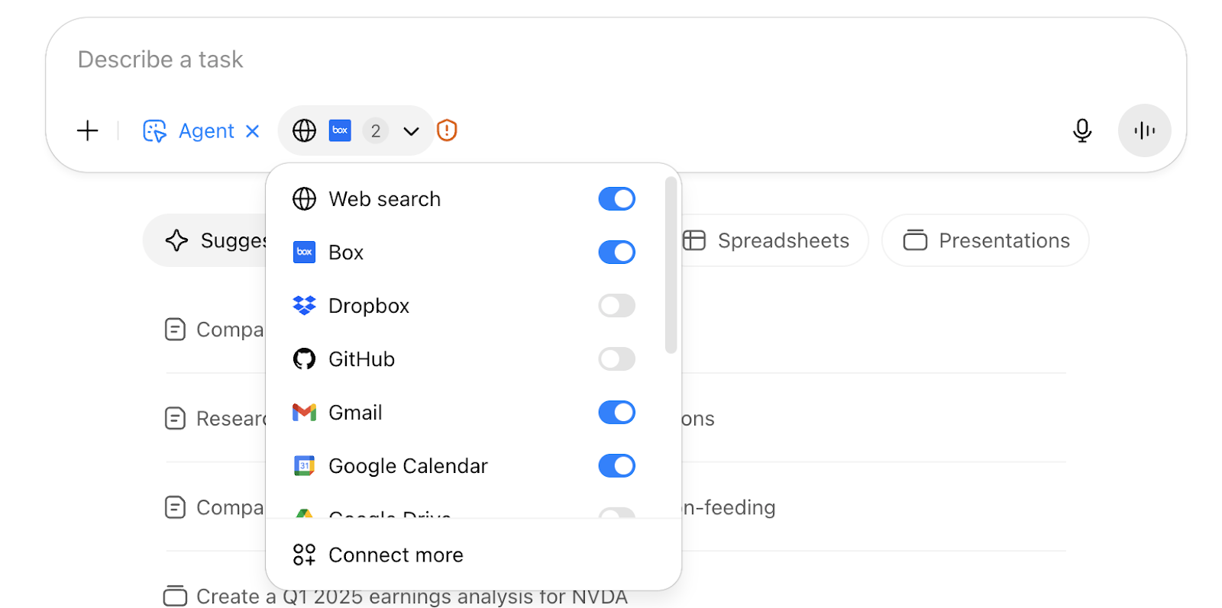The height and width of the screenshot is (608, 1222).
Task: Disable the Gmail connector toggle
Action: [x=617, y=413]
